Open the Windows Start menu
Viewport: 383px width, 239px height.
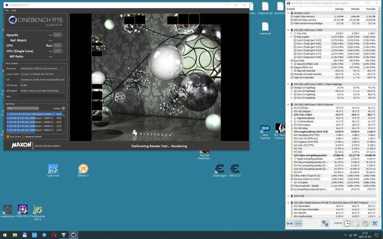click(5, 235)
